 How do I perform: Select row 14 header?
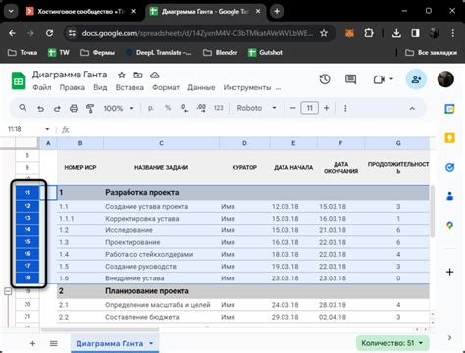[27, 229]
